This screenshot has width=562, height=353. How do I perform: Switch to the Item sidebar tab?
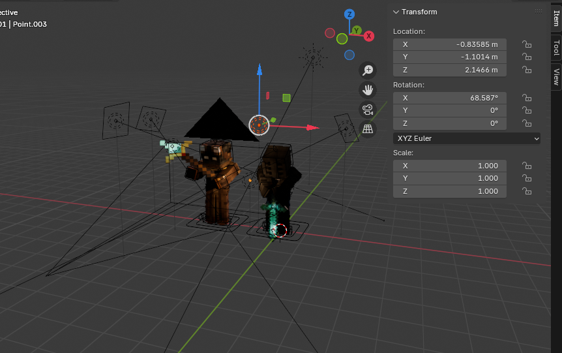556,18
